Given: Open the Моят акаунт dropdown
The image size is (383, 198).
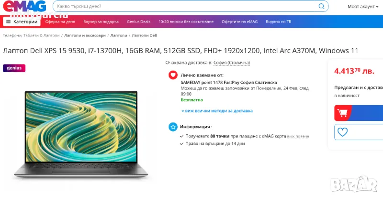Looking at the screenshot, I should 363,7.
